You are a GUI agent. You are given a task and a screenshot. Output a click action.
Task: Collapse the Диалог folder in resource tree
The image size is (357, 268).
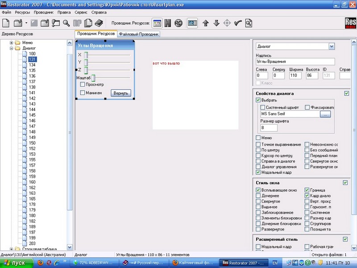[x=12, y=48]
